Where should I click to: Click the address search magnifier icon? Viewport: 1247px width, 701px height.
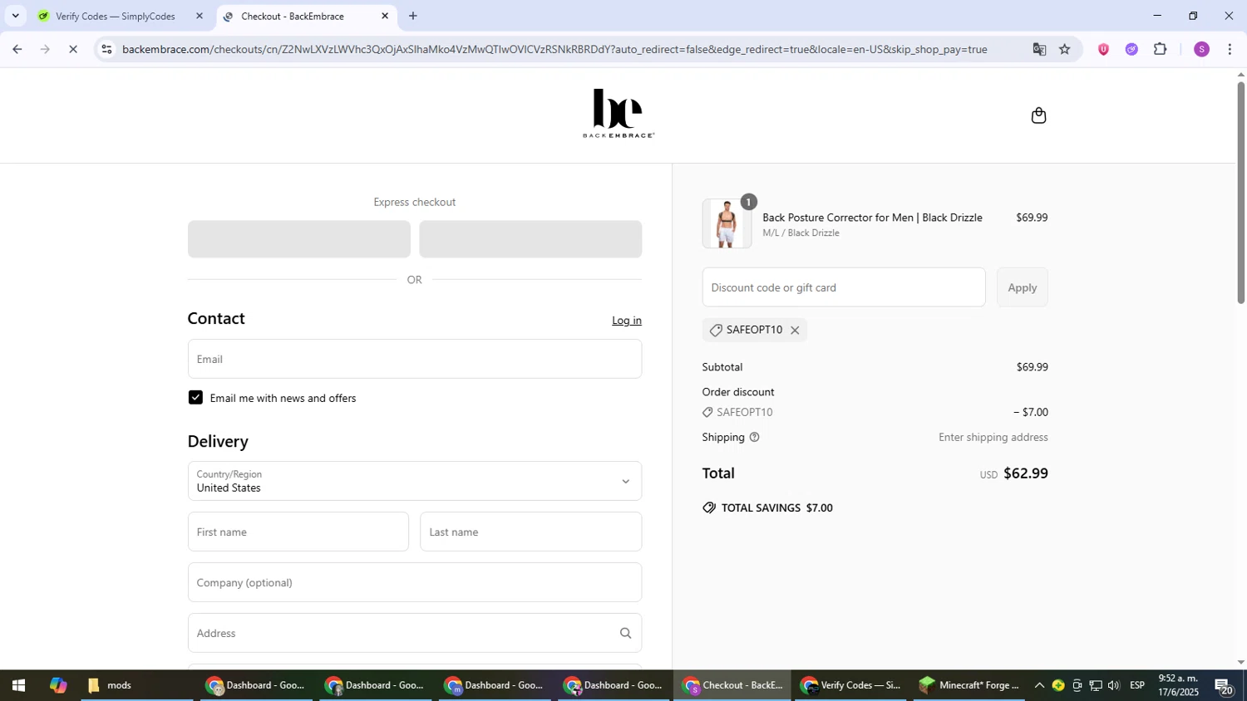626,634
